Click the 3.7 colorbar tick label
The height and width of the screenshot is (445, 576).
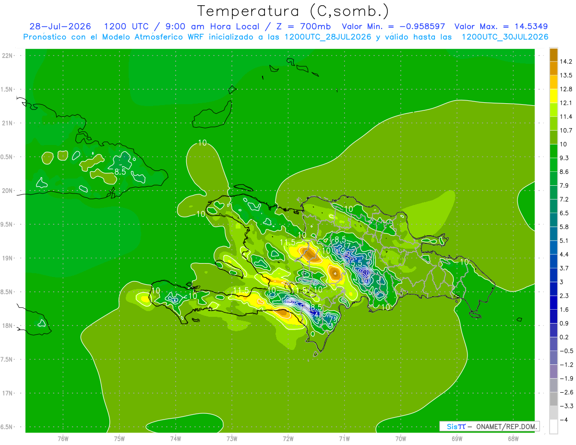tap(564, 268)
